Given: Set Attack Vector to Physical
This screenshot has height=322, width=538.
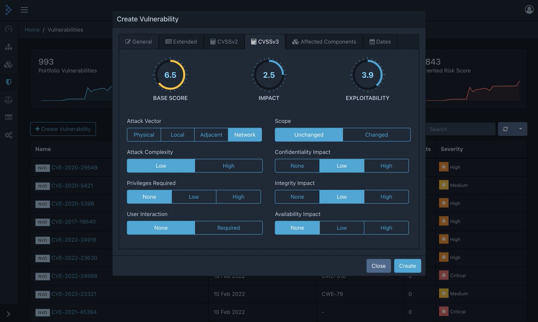Looking at the screenshot, I should coord(143,134).
